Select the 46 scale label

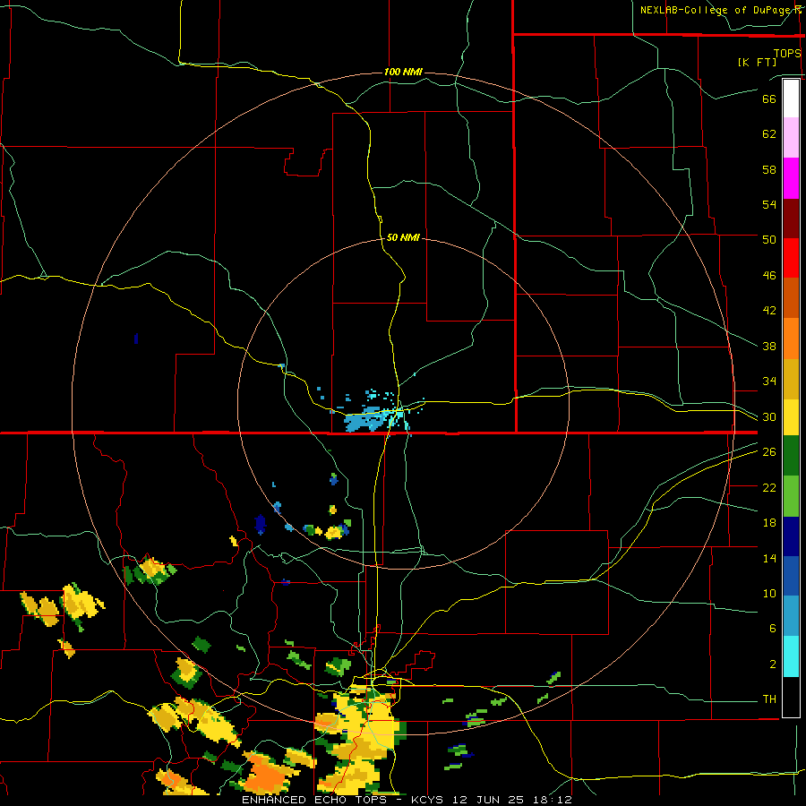click(769, 275)
